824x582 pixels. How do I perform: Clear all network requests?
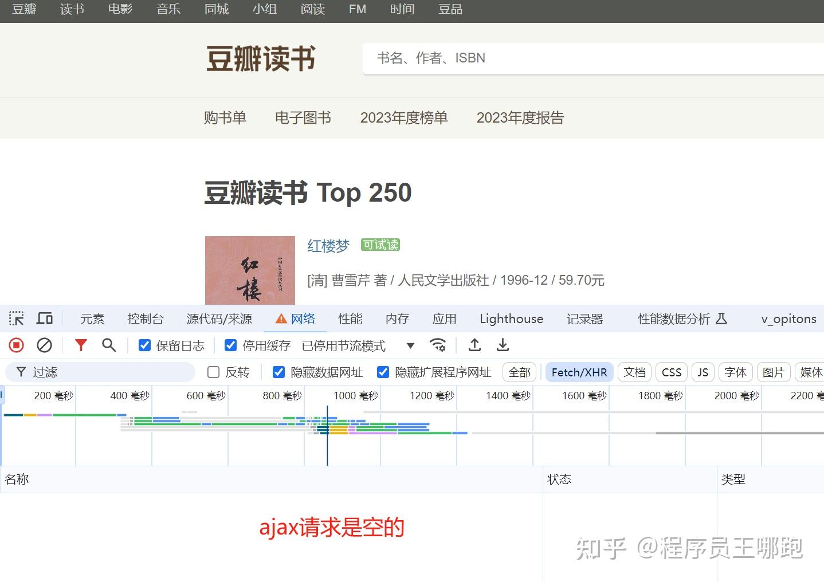[44, 345]
